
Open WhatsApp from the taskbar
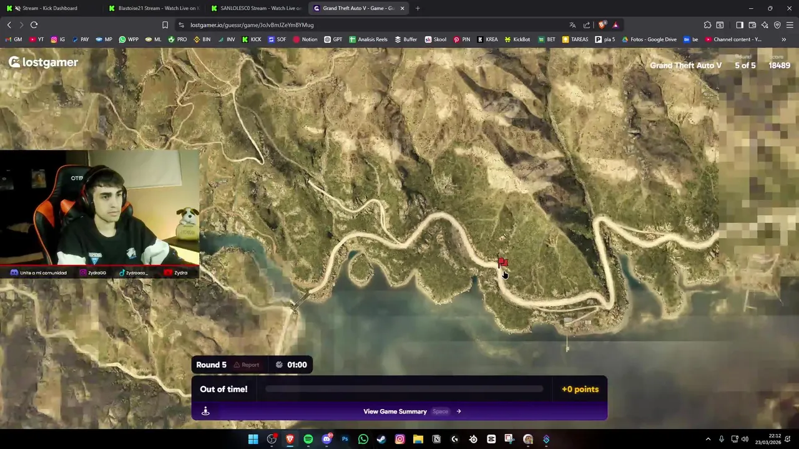[x=363, y=440]
